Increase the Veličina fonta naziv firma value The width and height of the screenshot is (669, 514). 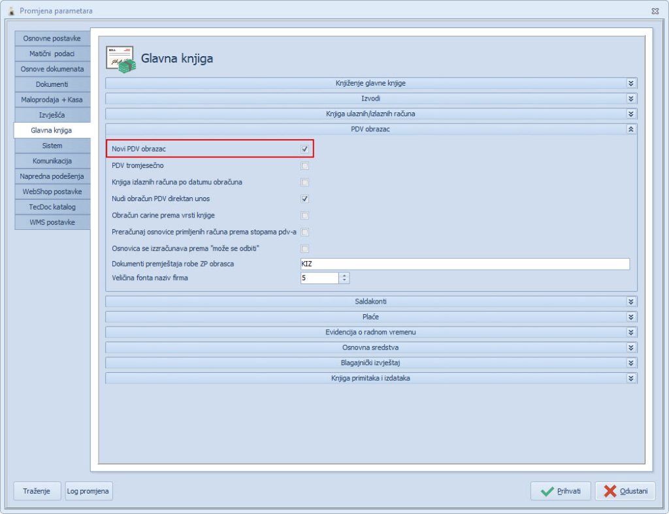coord(344,275)
